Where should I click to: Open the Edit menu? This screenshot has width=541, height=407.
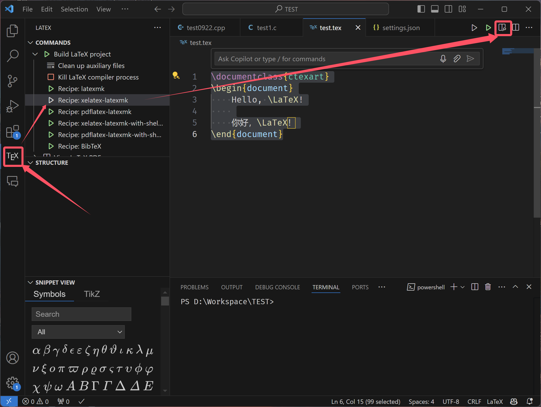(x=47, y=9)
